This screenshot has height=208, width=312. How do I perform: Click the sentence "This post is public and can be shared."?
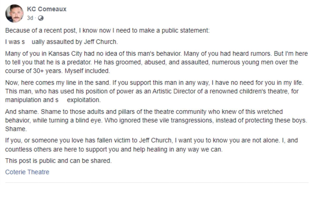[x=58, y=161]
